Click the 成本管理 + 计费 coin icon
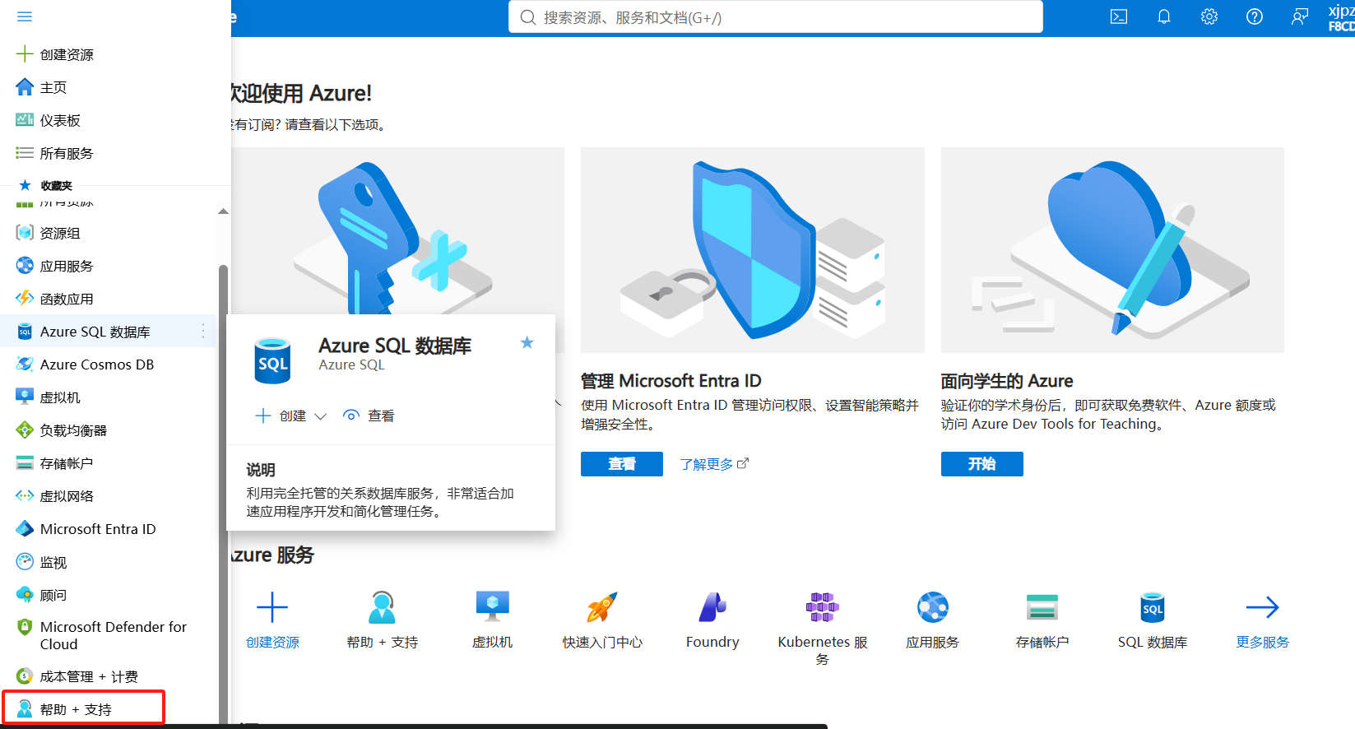 tap(25, 676)
